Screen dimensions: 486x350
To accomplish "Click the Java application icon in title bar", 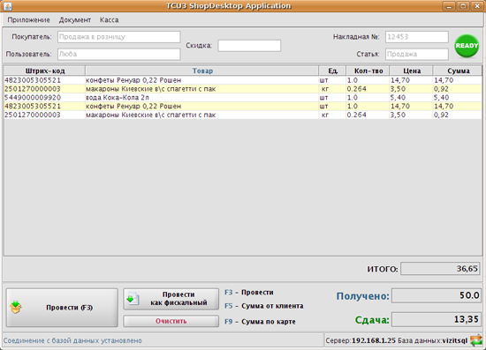I will [7, 6].
